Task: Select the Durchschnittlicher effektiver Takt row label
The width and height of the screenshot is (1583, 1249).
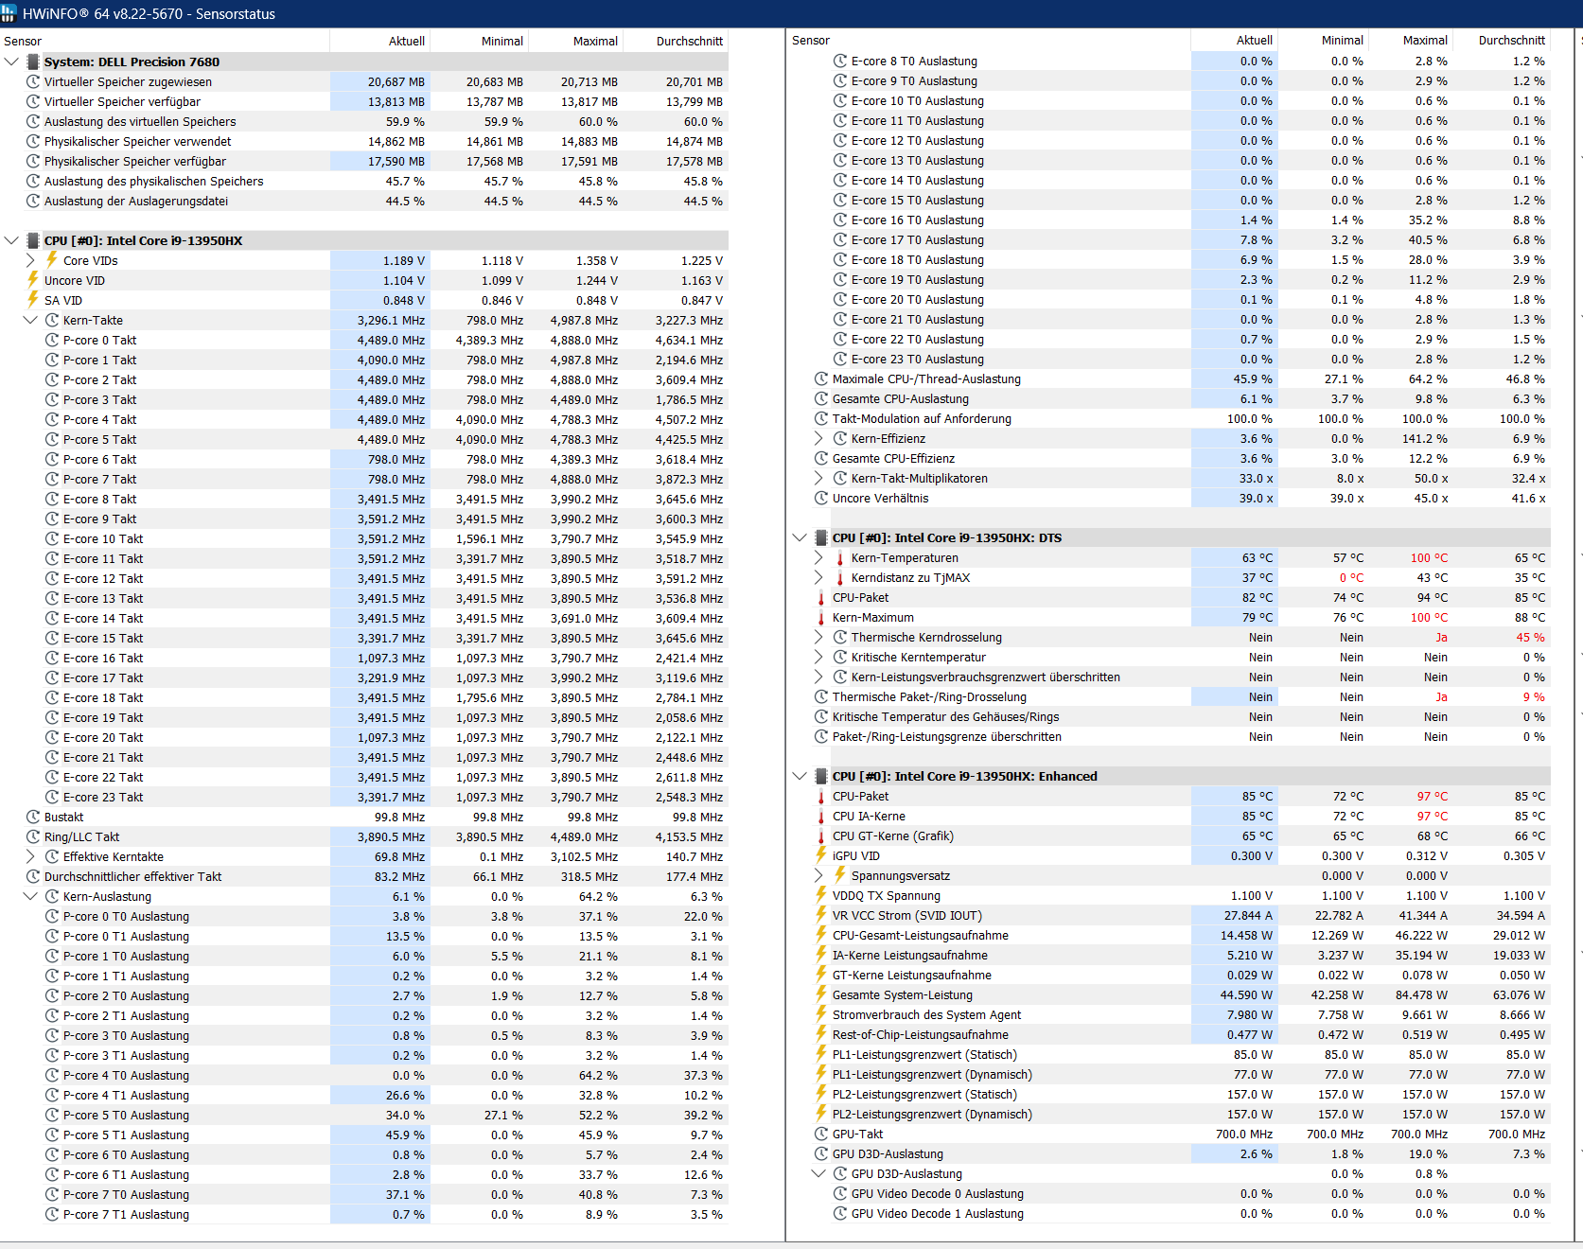Action: [132, 877]
